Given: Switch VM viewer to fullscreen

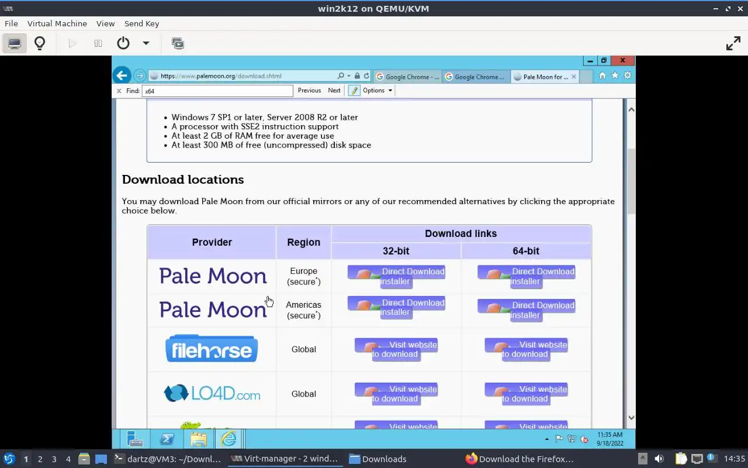Looking at the screenshot, I should 733,43.
